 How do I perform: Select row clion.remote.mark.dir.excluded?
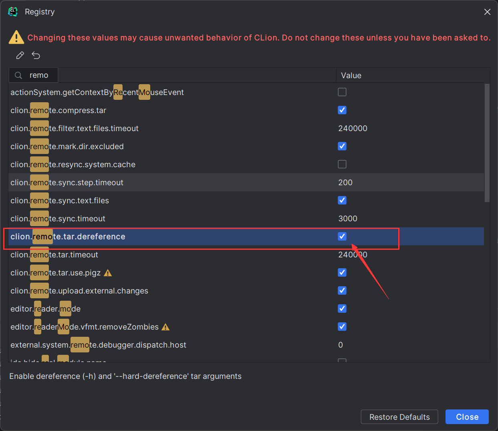pos(246,146)
